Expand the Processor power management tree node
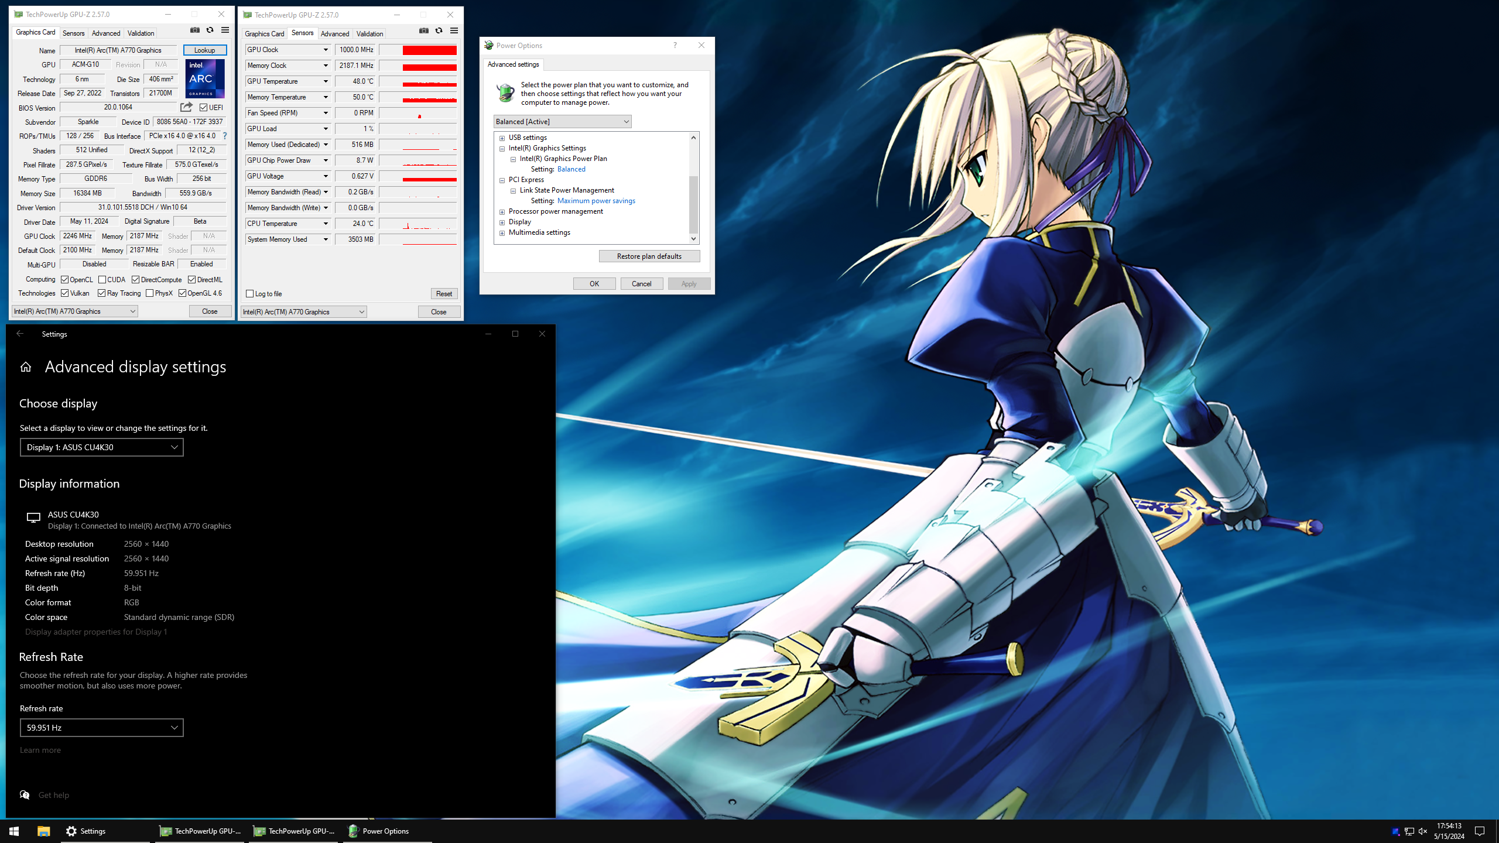The image size is (1499, 843). coord(502,212)
